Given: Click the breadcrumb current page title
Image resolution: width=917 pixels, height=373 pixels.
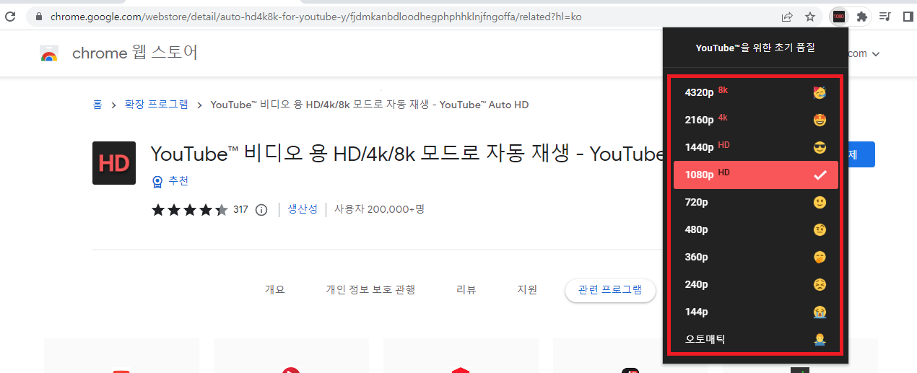Looking at the screenshot, I should point(370,105).
